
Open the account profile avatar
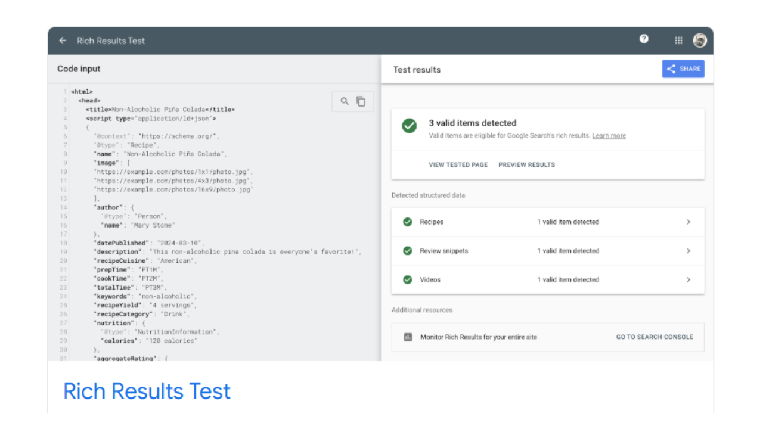pos(700,41)
